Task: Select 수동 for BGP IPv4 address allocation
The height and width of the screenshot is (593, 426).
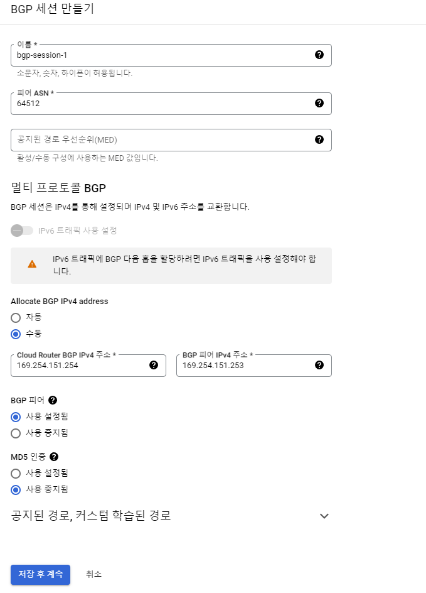Action: coord(16,334)
